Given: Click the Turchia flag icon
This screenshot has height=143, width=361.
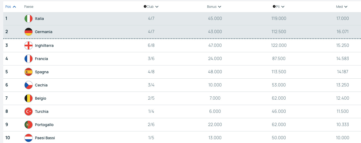Looking at the screenshot, I should pos(29,111).
